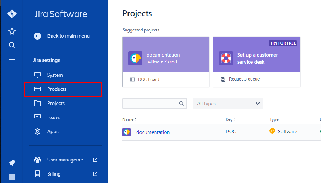Screen dimensions: 321x183
Task: Open the customer service desk card
Action: (x=256, y=58)
